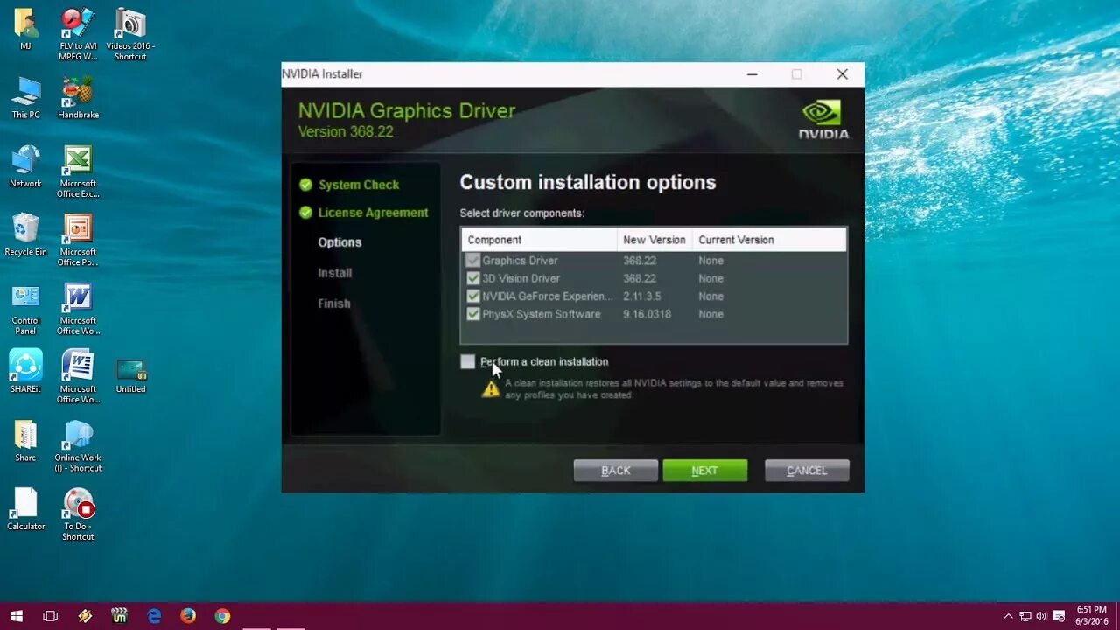The width and height of the screenshot is (1120, 630).
Task: Select FLV to AVI MPEG desktop icon
Action: click(78, 34)
